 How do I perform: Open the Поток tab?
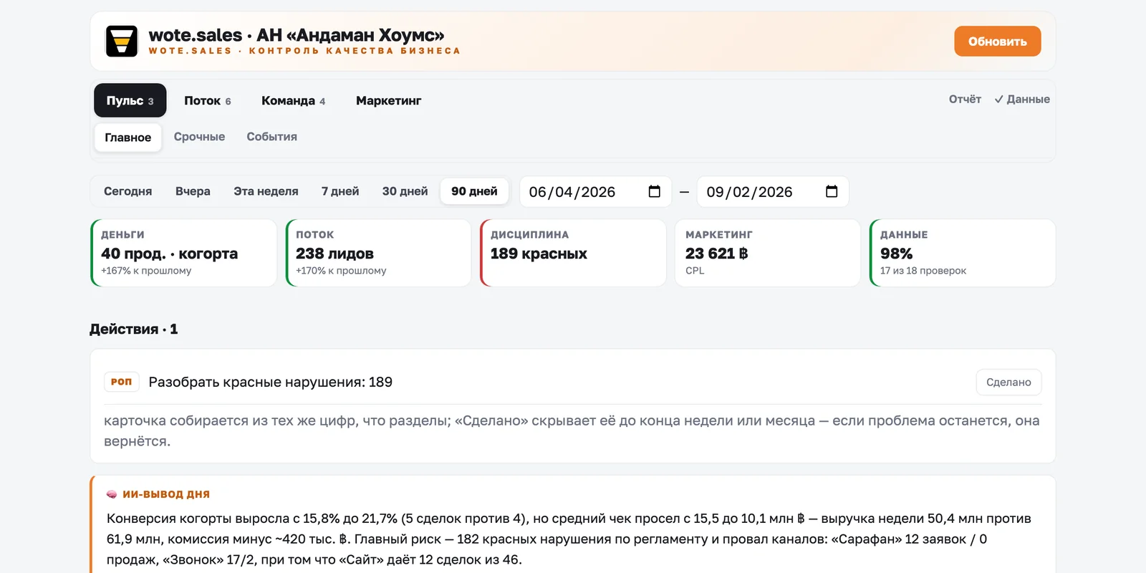tap(207, 100)
